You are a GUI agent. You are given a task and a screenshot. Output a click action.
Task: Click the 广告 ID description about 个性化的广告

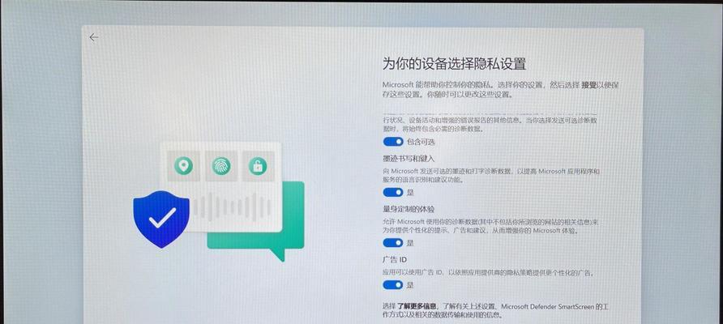click(488, 273)
